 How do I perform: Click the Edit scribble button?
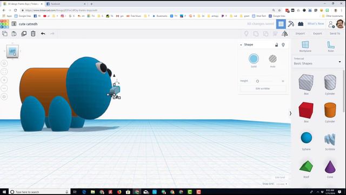tap(263, 89)
